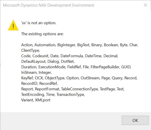Click "The existing options are:" line

(x=42, y=34)
